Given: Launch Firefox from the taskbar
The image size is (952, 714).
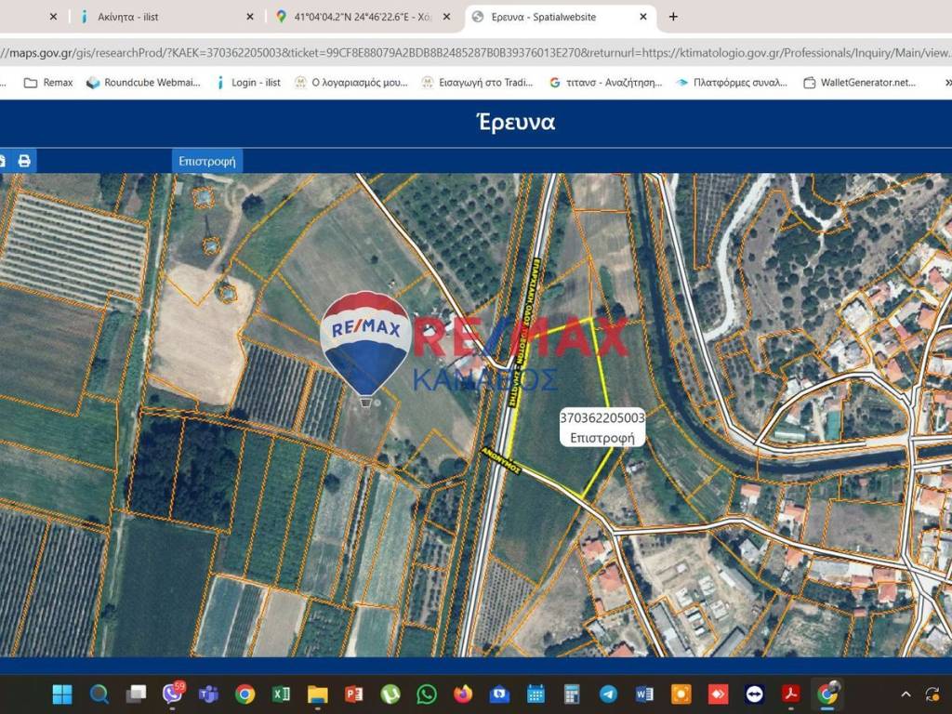Looking at the screenshot, I should pos(463,694).
